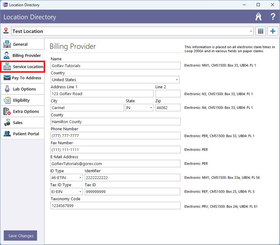Click 'Electronic: REF, CMS1500: Box 25' text
The width and height of the screenshot is (280, 245).
click(219, 192)
